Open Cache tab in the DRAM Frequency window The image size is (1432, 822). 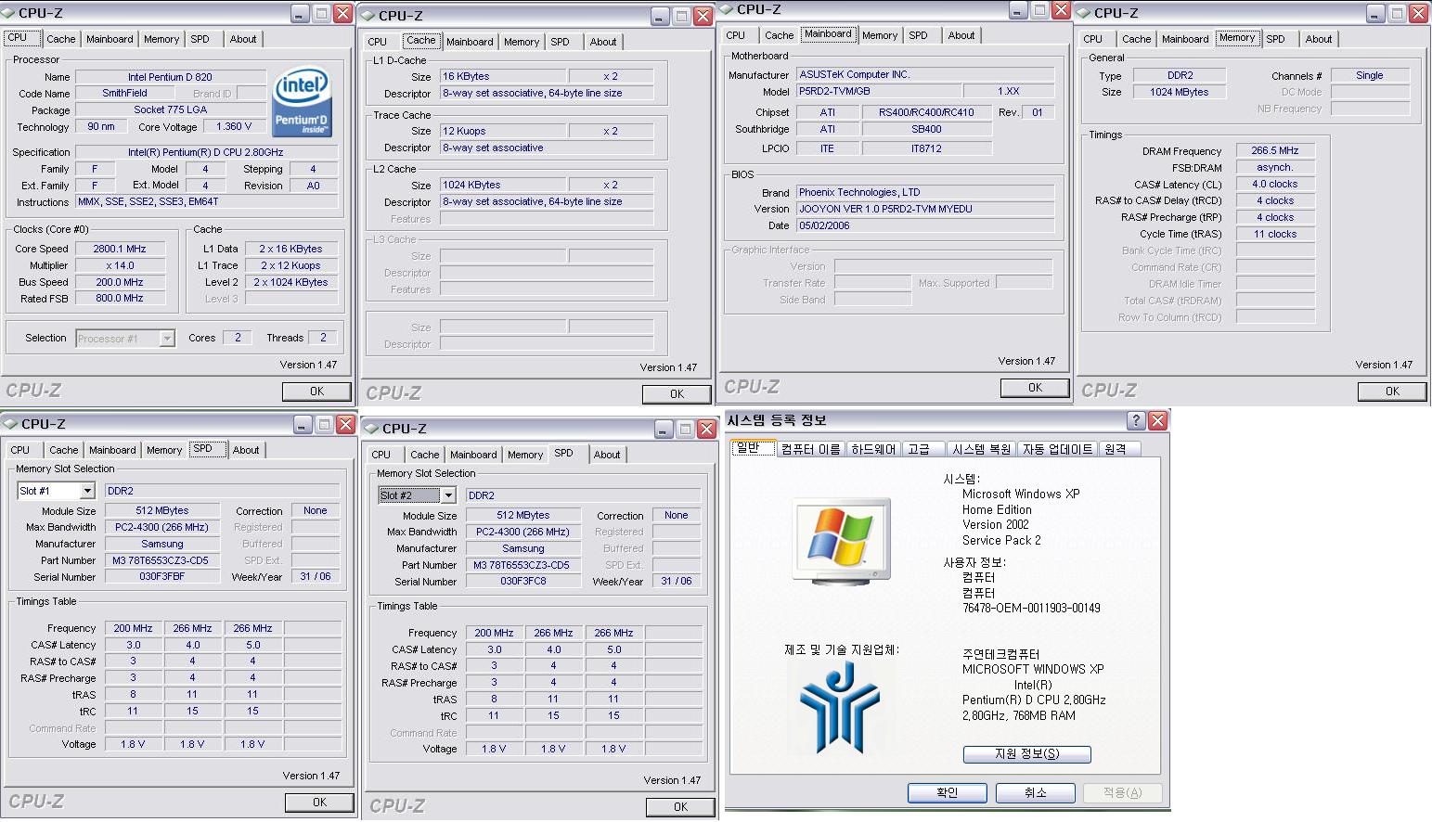point(1136,39)
